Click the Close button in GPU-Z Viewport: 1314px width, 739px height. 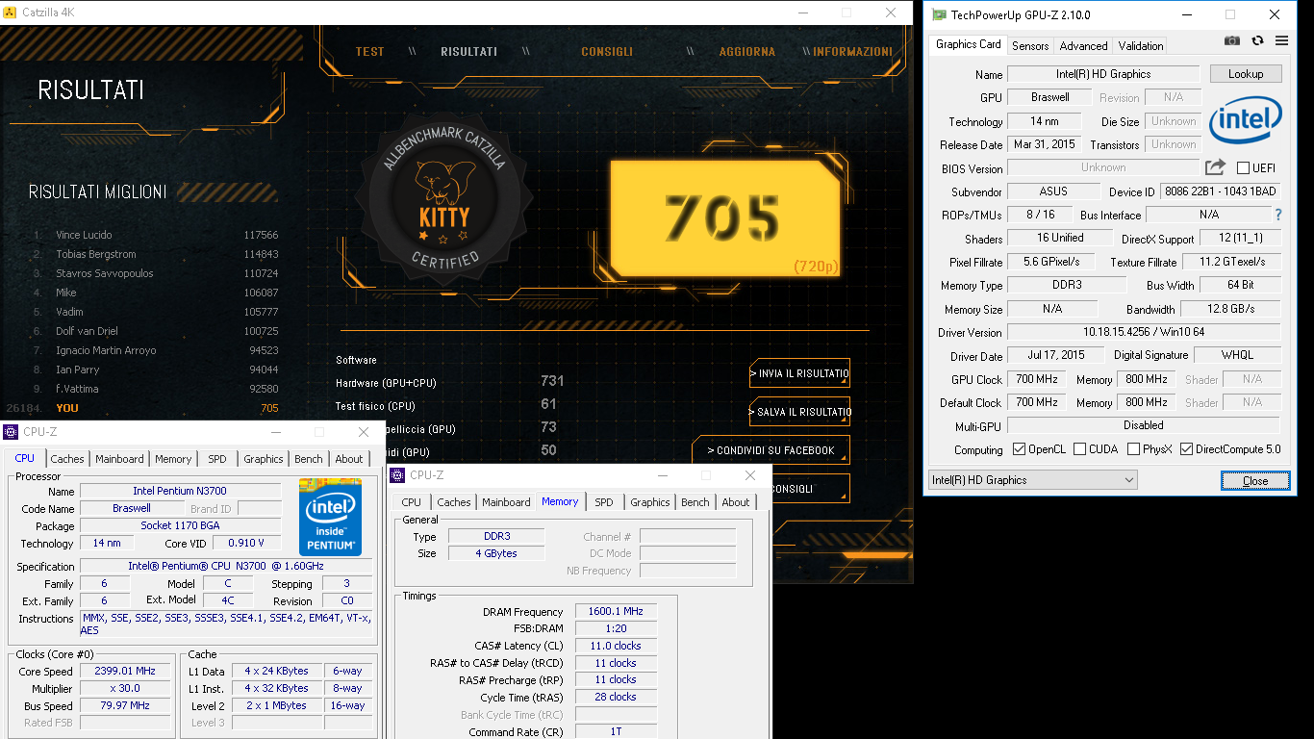coord(1255,480)
